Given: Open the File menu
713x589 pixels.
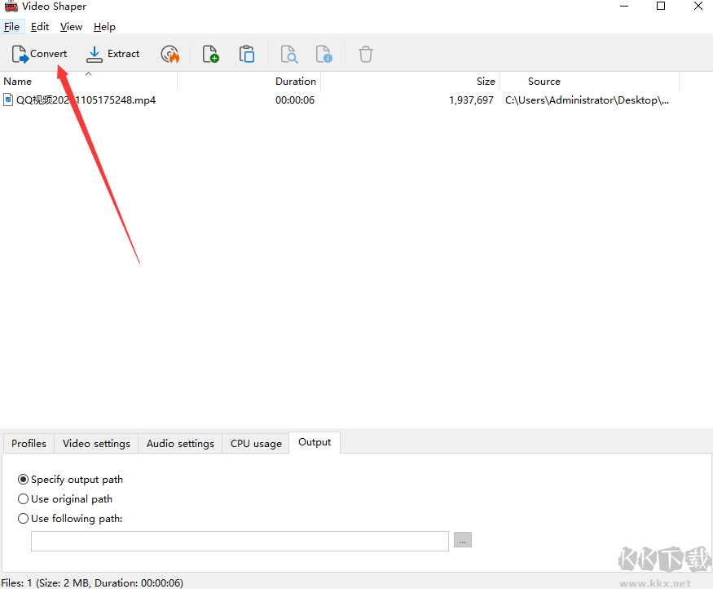Looking at the screenshot, I should [x=11, y=27].
